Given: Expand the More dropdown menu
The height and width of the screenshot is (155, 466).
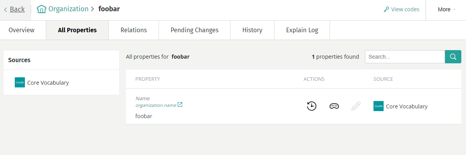Looking at the screenshot, I should 446,9.
